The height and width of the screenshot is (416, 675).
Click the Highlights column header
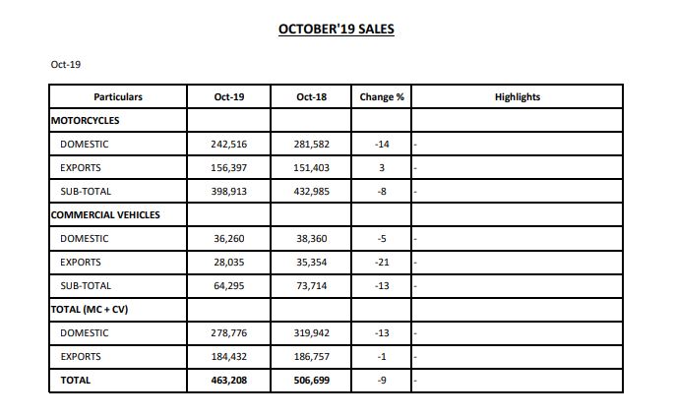coord(518,97)
